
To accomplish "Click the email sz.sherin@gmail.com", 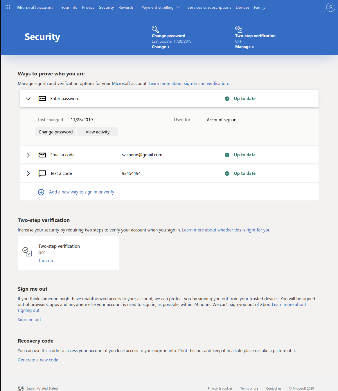I will coord(142,155).
